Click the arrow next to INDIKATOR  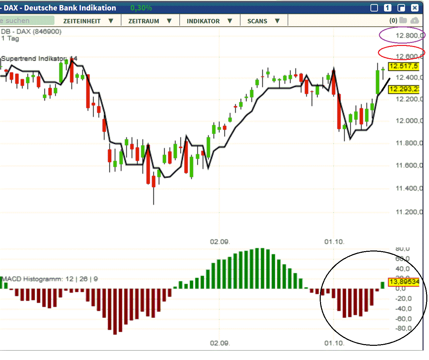click(230, 21)
